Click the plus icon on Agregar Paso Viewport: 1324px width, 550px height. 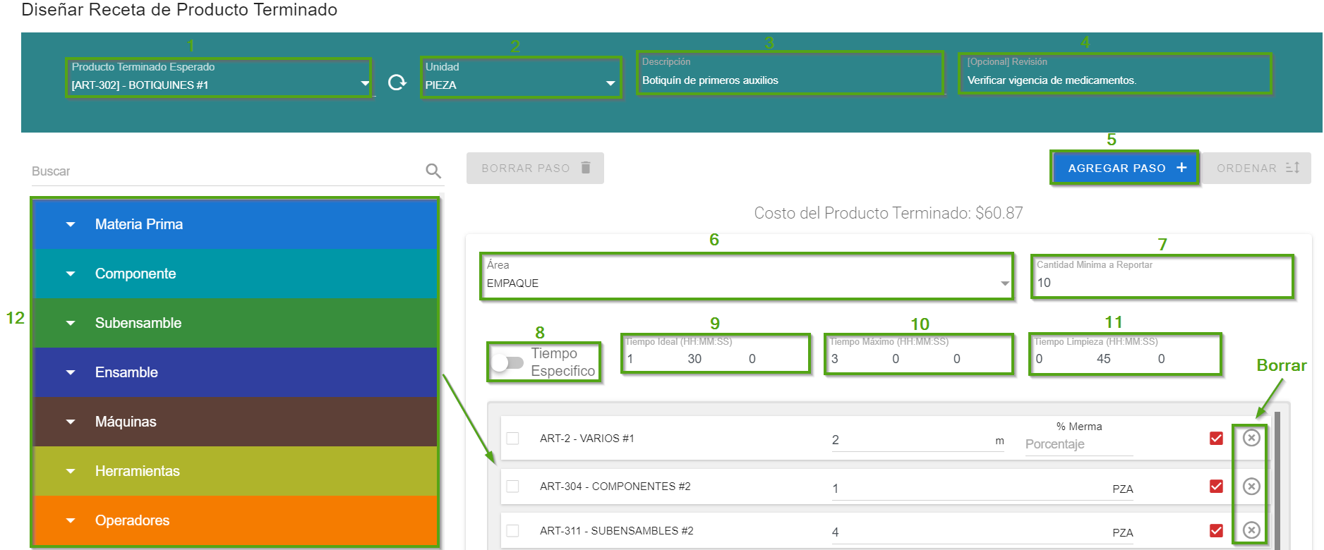(1181, 168)
